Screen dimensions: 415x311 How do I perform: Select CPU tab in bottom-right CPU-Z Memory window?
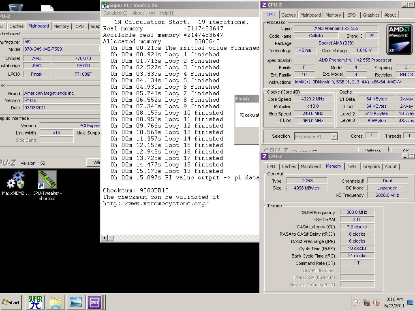(271, 166)
